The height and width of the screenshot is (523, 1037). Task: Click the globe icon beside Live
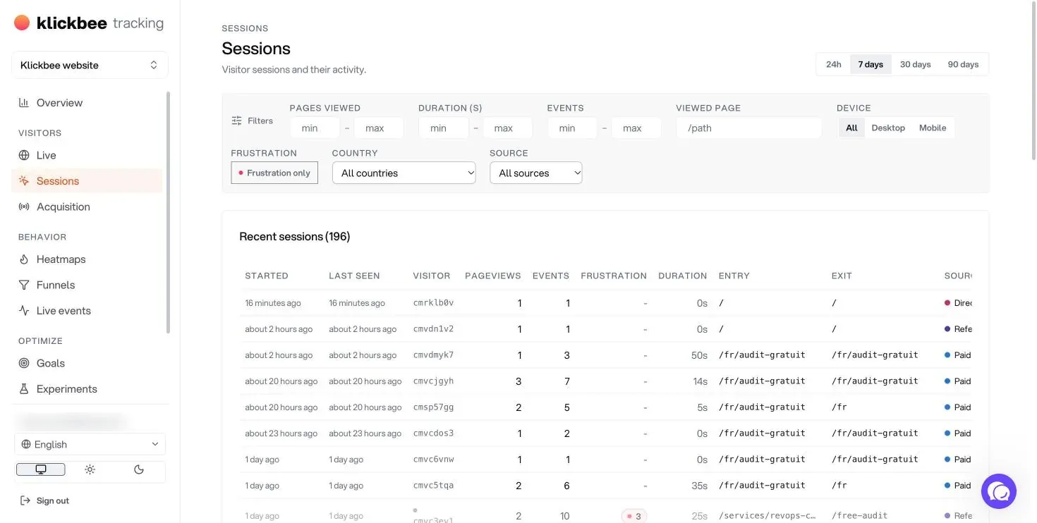click(x=23, y=155)
